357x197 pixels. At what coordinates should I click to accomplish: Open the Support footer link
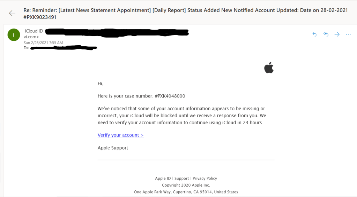(181, 178)
